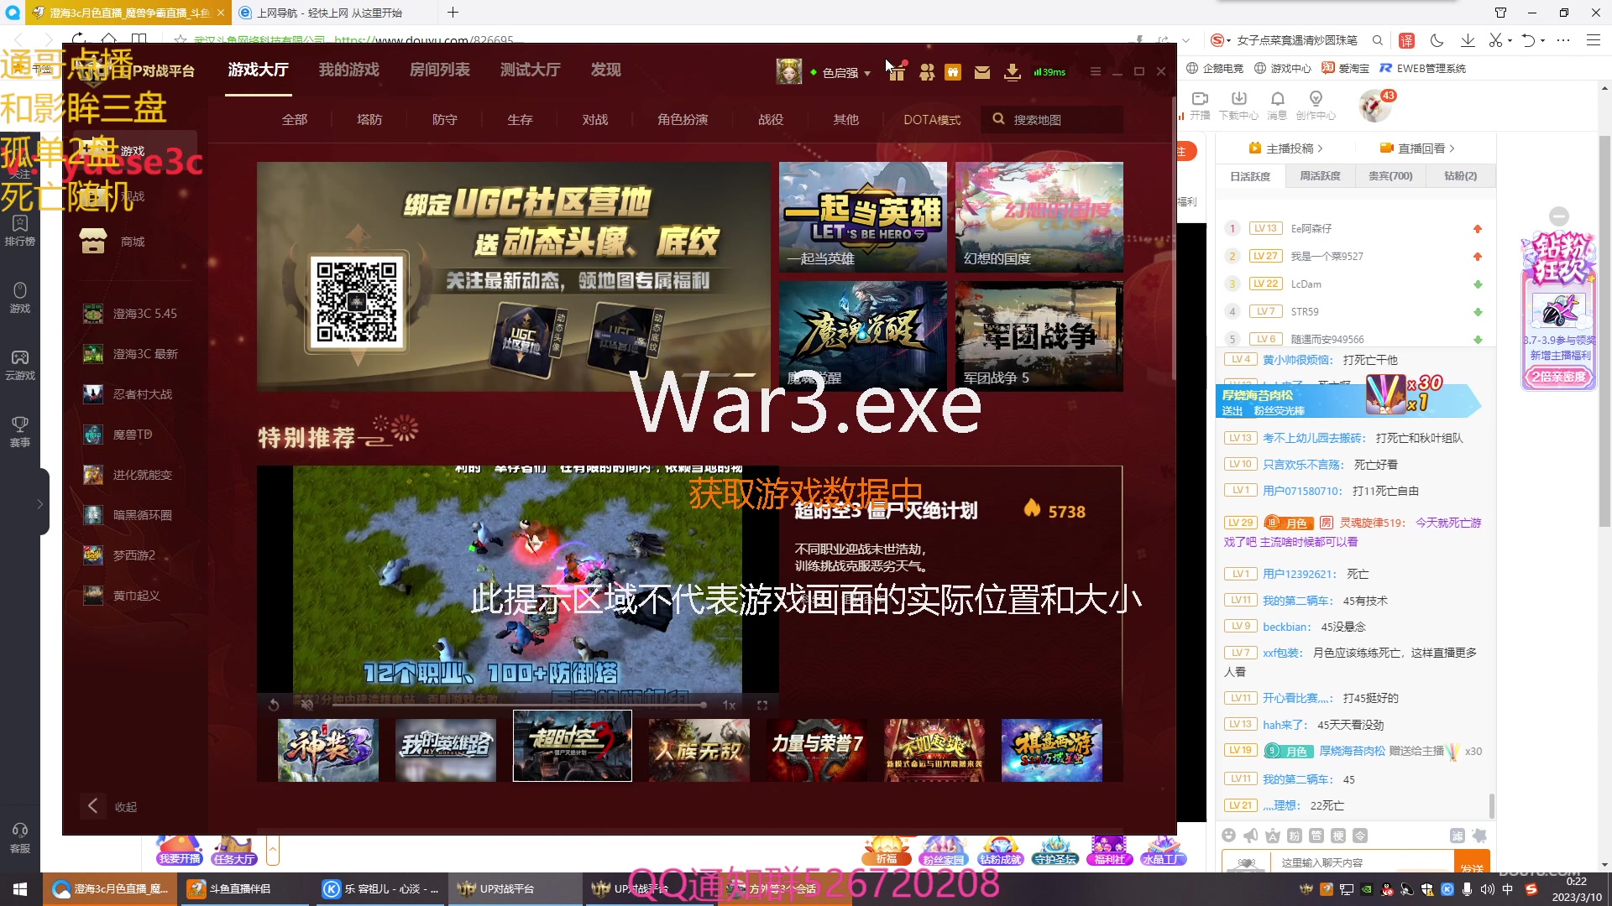Select the 力量与荣誉7 recommendation thumbnail
The width and height of the screenshot is (1612, 906).
point(817,749)
